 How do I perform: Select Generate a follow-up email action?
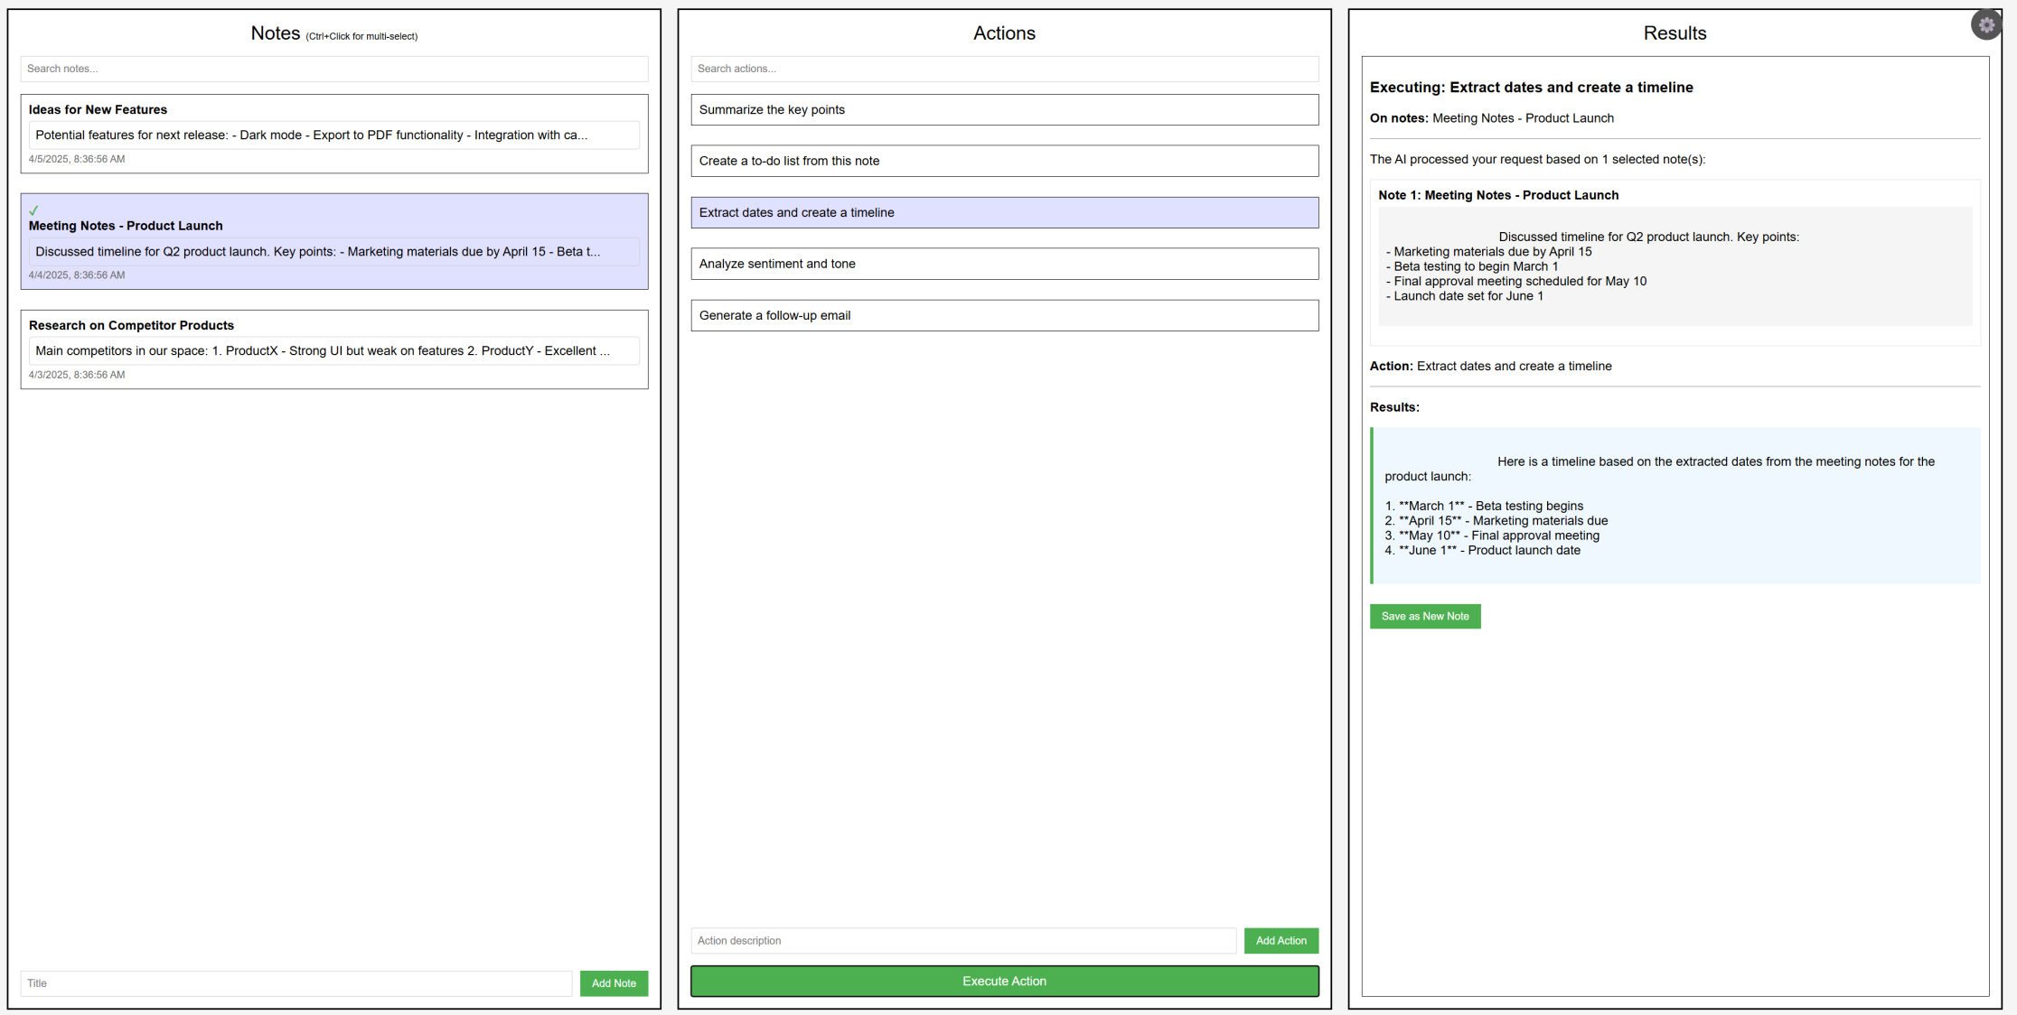(1004, 315)
